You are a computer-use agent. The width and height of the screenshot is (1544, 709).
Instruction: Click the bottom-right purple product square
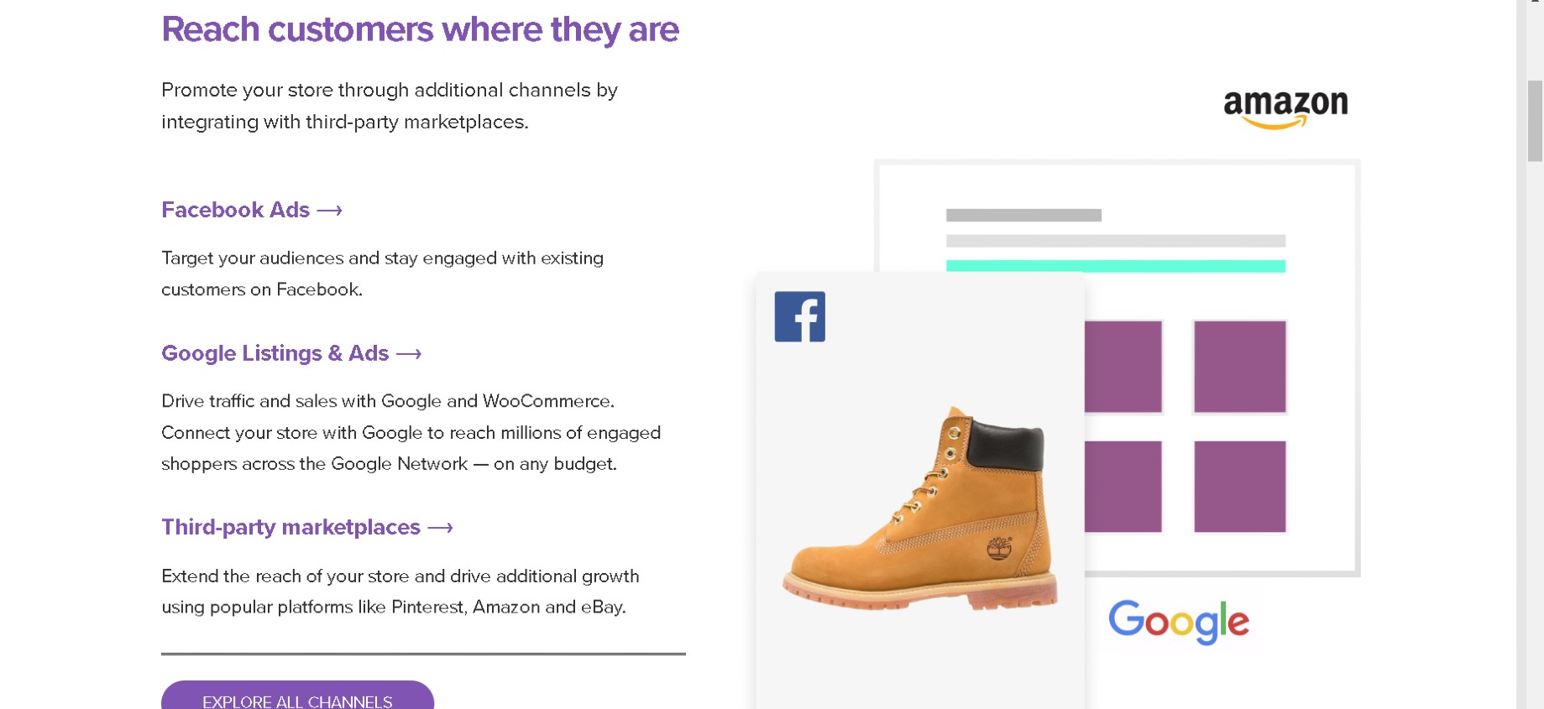coord(1238,487)
